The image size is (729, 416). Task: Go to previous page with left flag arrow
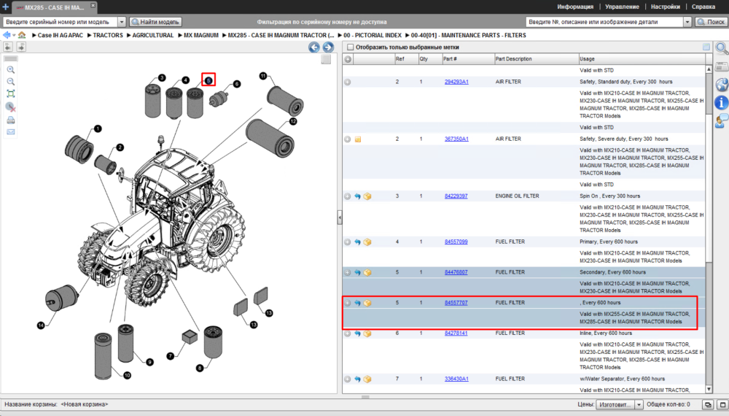click(x=8, y=47)
